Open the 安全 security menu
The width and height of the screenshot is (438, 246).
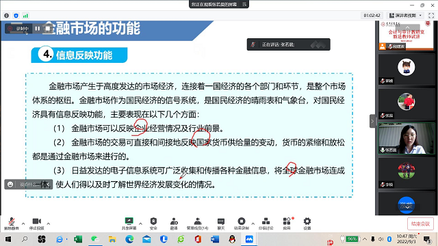[153, 223]
